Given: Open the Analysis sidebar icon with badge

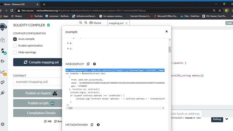Looking at the screenshot, I should click(x=3, y=72).
